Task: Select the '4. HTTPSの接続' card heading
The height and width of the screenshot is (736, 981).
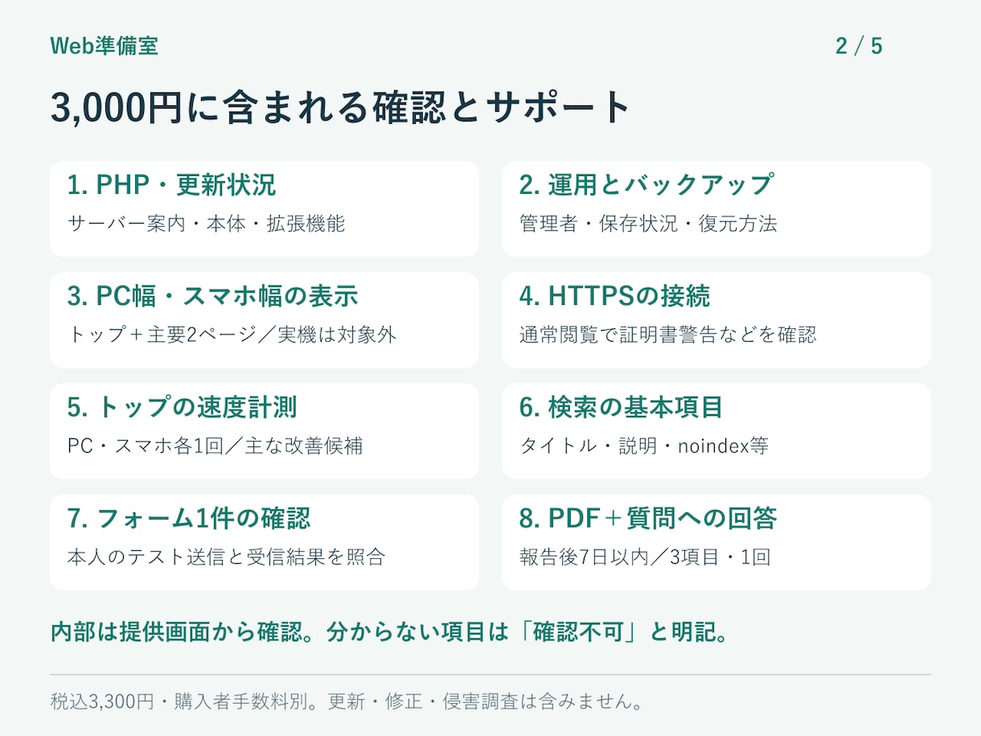Action: pos(614,296)
